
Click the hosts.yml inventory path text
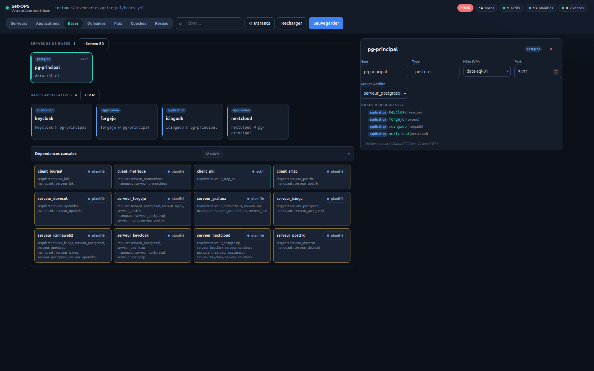[x=99, y=8]
